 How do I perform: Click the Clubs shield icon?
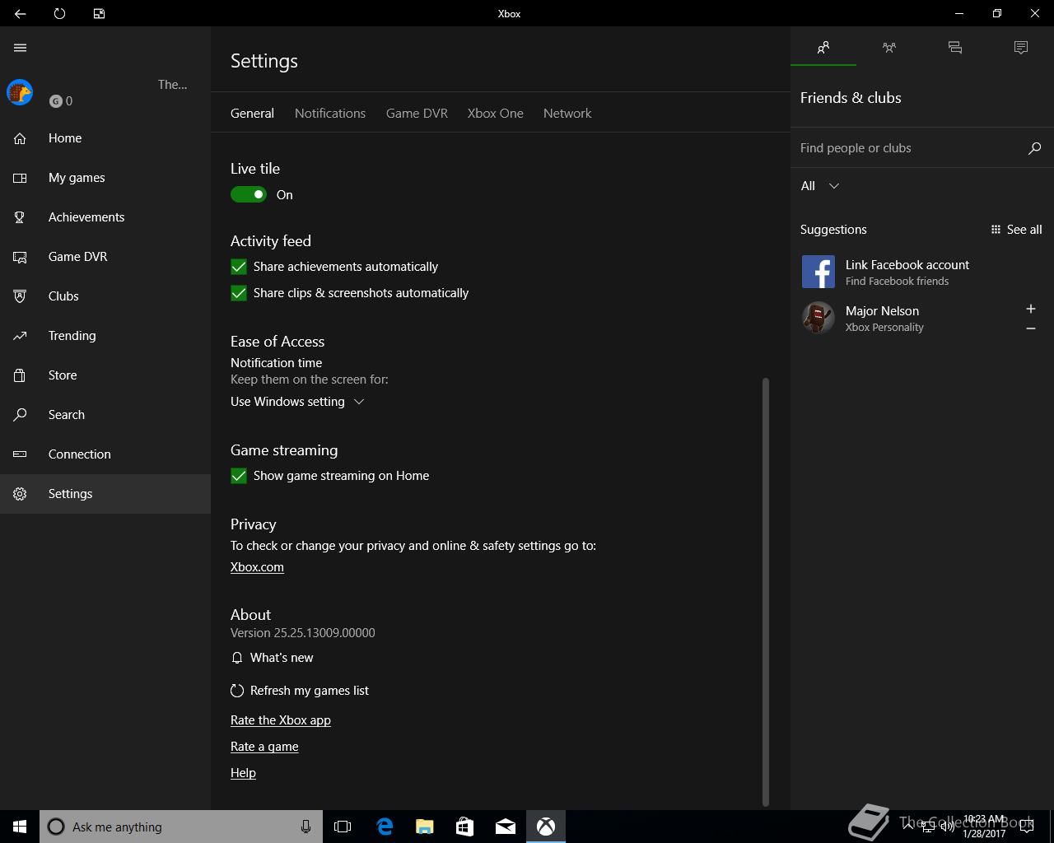20,296
